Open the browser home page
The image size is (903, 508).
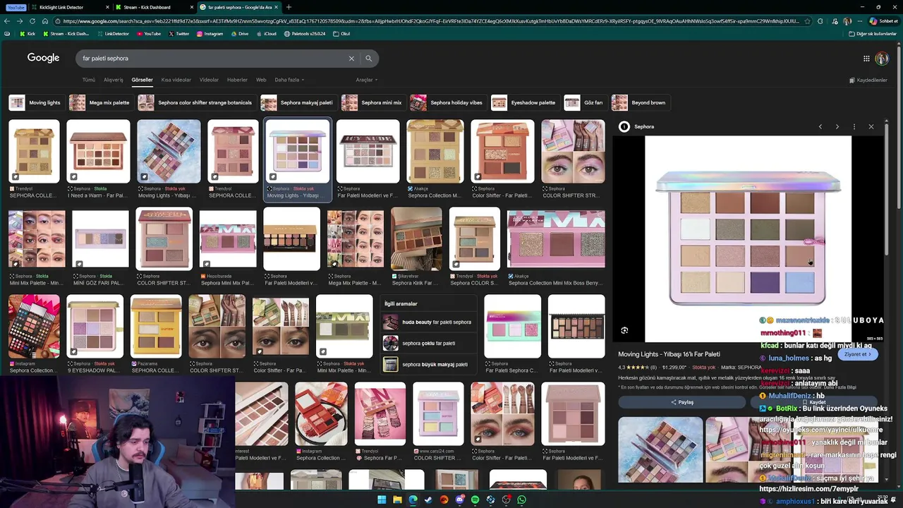45,21
